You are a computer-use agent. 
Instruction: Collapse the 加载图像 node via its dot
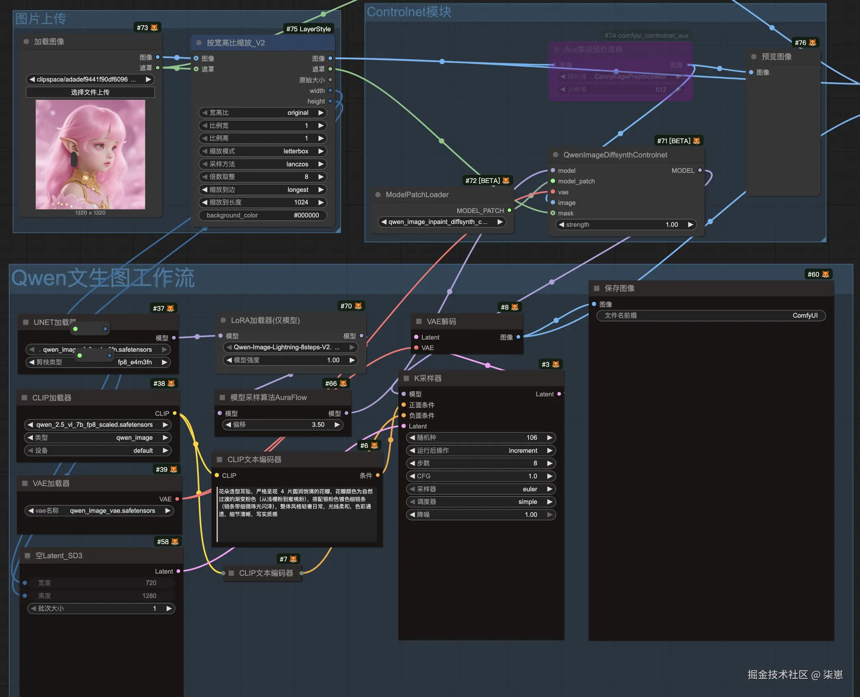click(x=26, y=41)
